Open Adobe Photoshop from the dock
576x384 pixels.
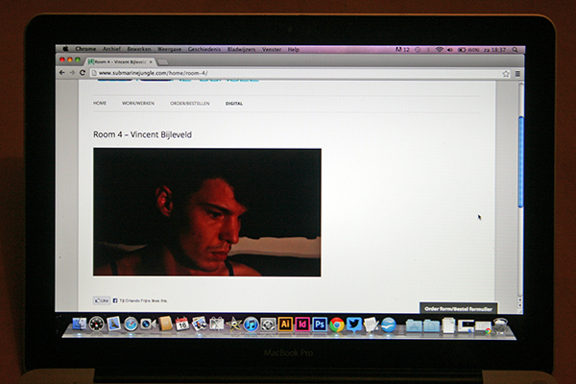[x=320, y=324]
